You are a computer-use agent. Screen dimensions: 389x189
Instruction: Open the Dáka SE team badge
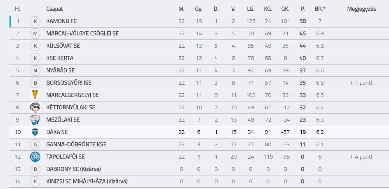pyautogui.click(x=35, y=132)
